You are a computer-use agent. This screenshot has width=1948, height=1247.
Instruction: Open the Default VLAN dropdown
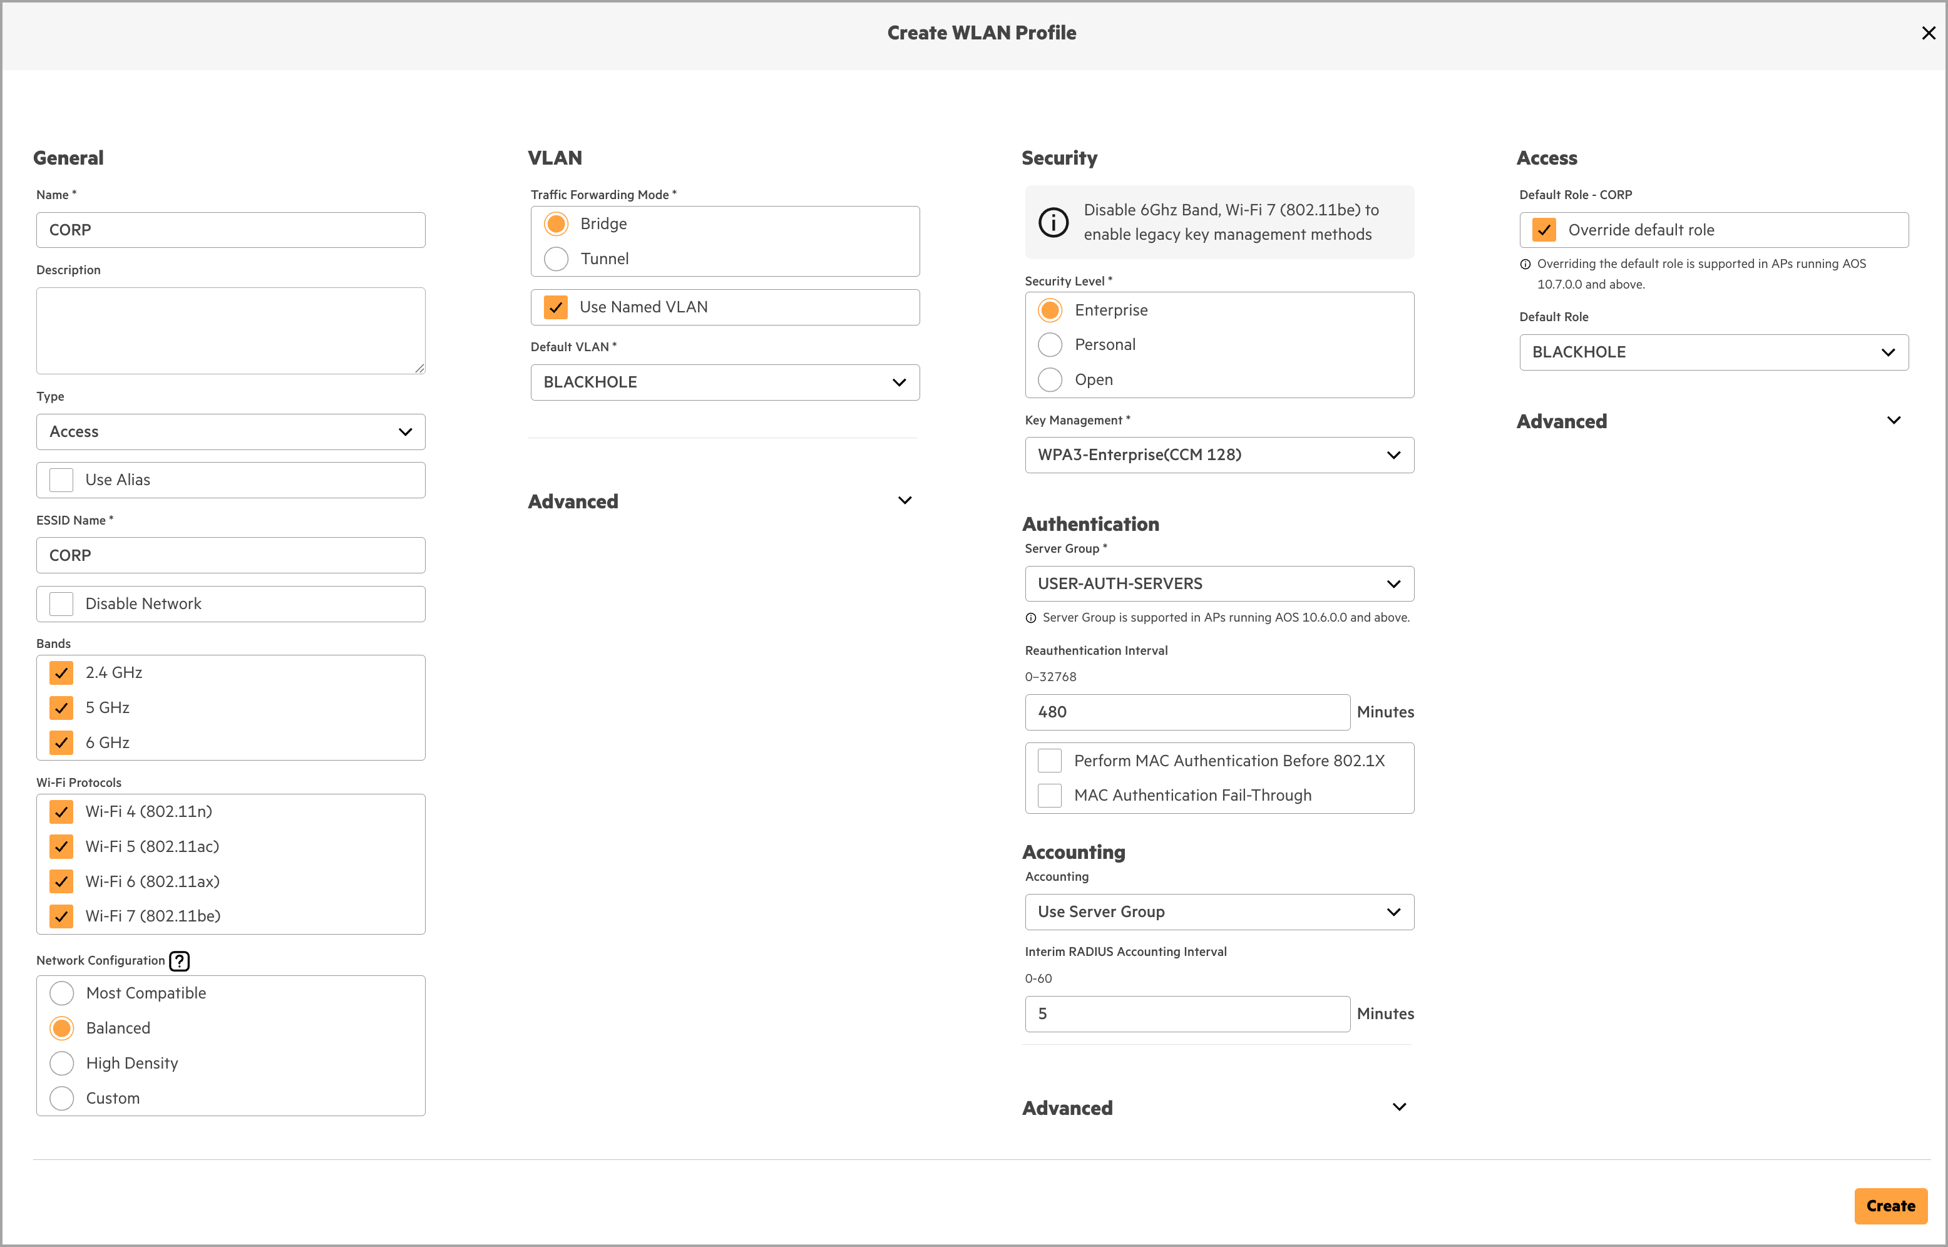click(x=725, y=382)
